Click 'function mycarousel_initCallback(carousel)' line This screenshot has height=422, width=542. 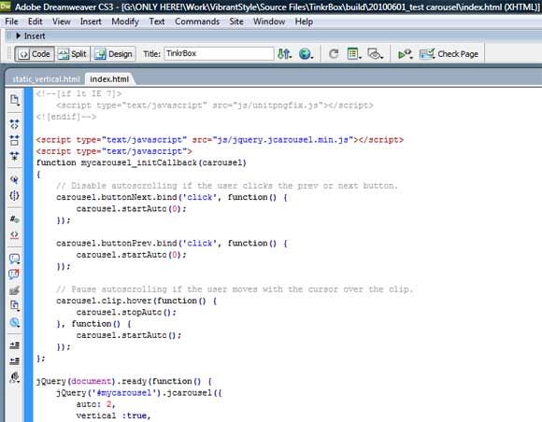pos(141,162)
